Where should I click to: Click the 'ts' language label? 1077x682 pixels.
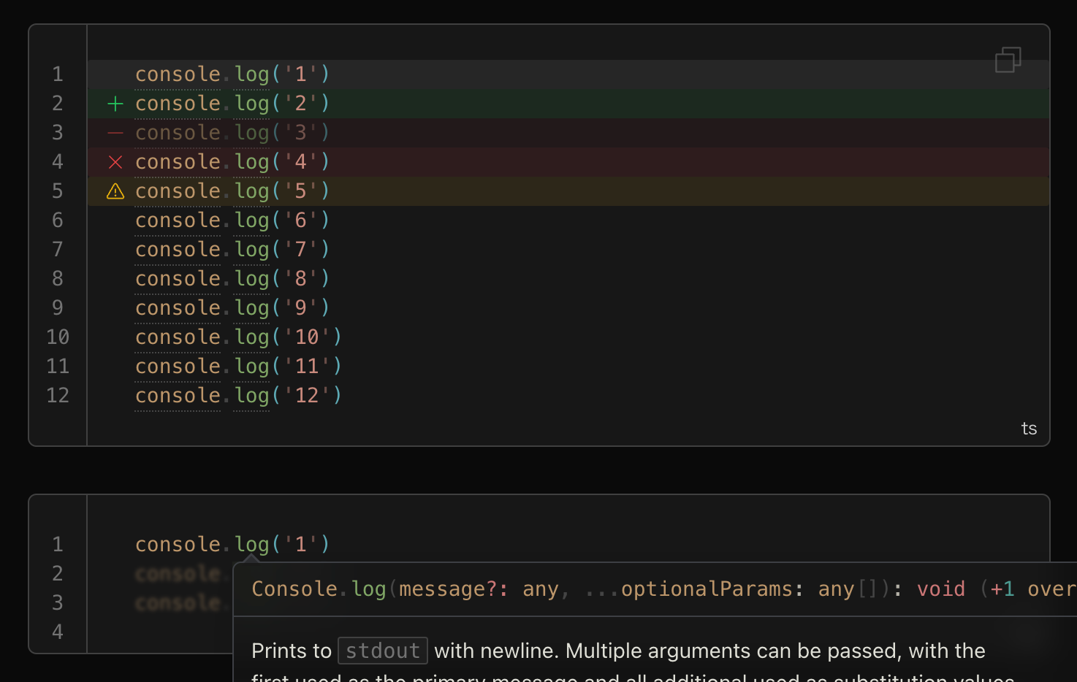pos(1029,429)
